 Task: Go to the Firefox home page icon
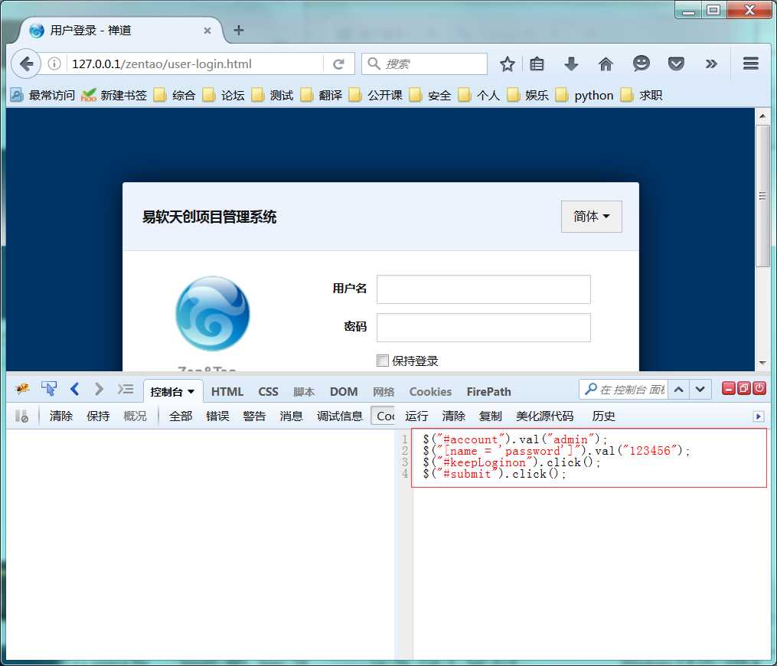pos(606,64)
